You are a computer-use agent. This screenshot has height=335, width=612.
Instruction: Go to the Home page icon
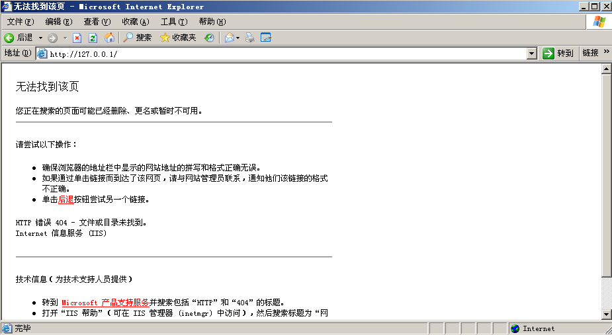point(109,38)
